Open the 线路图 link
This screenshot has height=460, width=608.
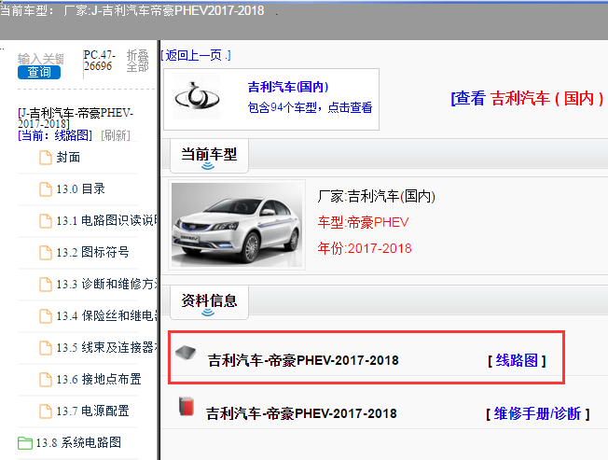tap(517, 360)
